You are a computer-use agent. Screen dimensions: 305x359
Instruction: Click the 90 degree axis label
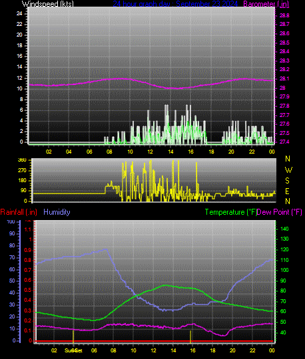coord(23,191)
